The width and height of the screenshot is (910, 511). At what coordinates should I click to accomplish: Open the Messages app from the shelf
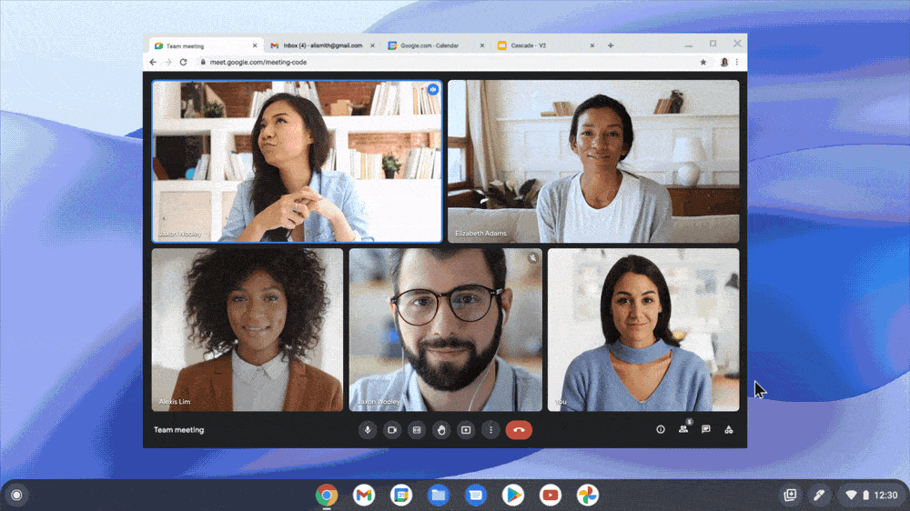pyautogui.click(x=476, y=495)
